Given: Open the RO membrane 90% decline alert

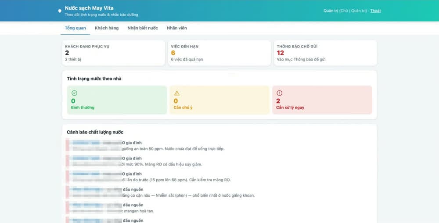Looking at the screenshot, I should point(219,161).
